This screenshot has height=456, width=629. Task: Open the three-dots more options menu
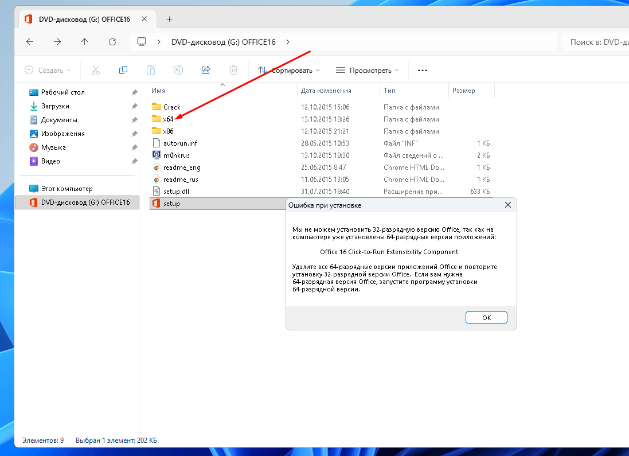click(x=423, y=70)
